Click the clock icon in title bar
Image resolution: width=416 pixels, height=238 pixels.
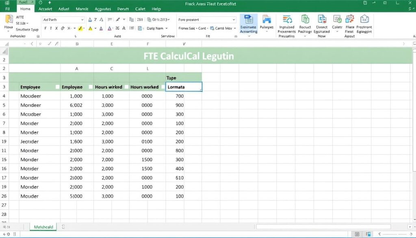[x=40, y=3]
